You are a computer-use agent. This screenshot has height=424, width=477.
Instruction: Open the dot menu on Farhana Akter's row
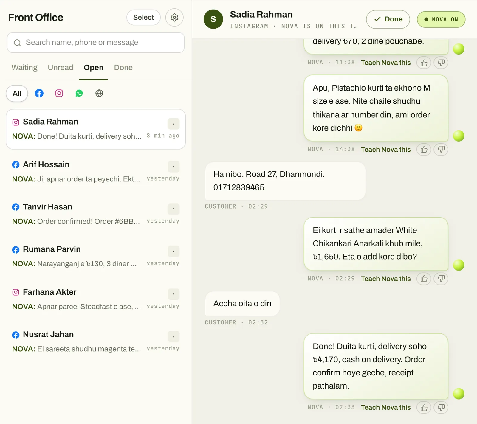[x=174, y=294]
